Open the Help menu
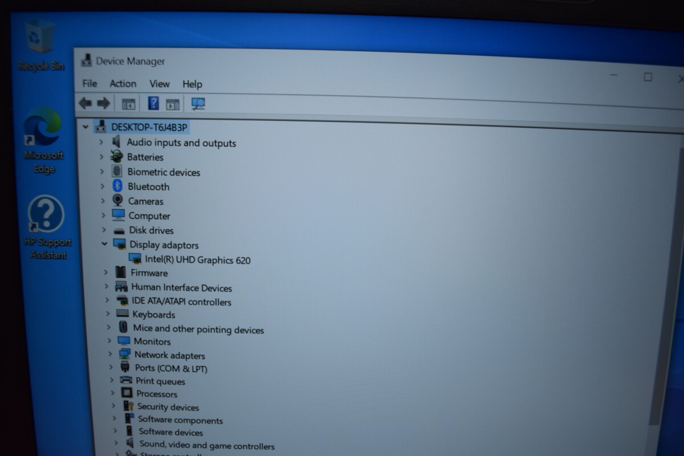The image size is (684, 456). click(x=192, y=84)
